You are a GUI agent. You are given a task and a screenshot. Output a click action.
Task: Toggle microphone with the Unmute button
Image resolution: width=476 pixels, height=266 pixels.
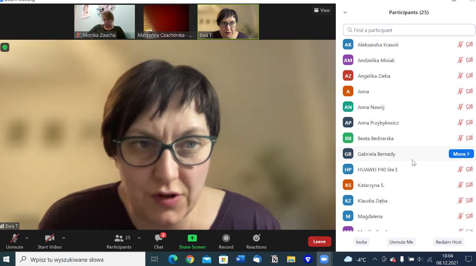[15, 241]
